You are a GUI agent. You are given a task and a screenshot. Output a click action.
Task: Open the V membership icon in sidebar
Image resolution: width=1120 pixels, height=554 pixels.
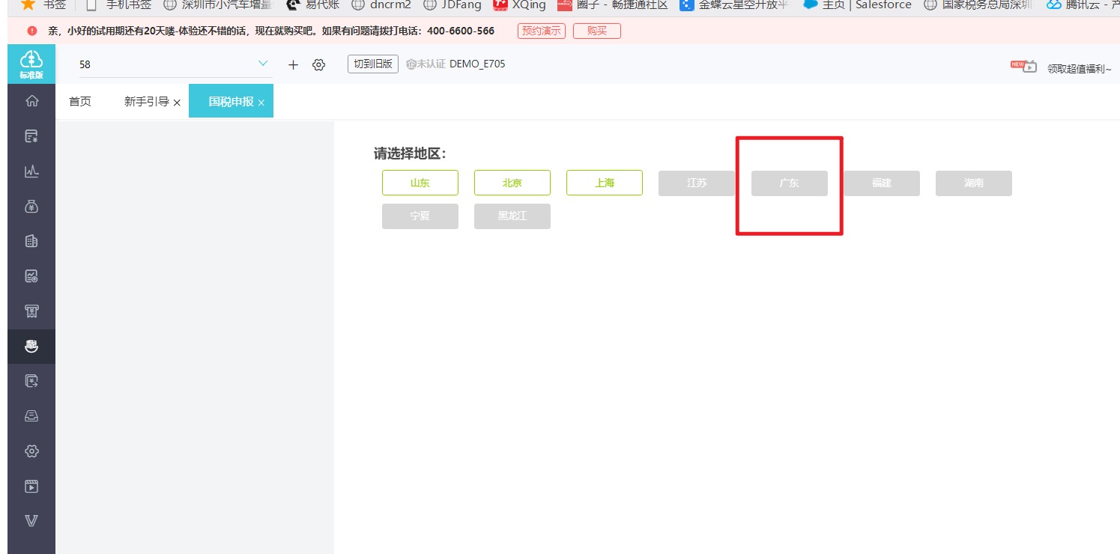point(31,521)
